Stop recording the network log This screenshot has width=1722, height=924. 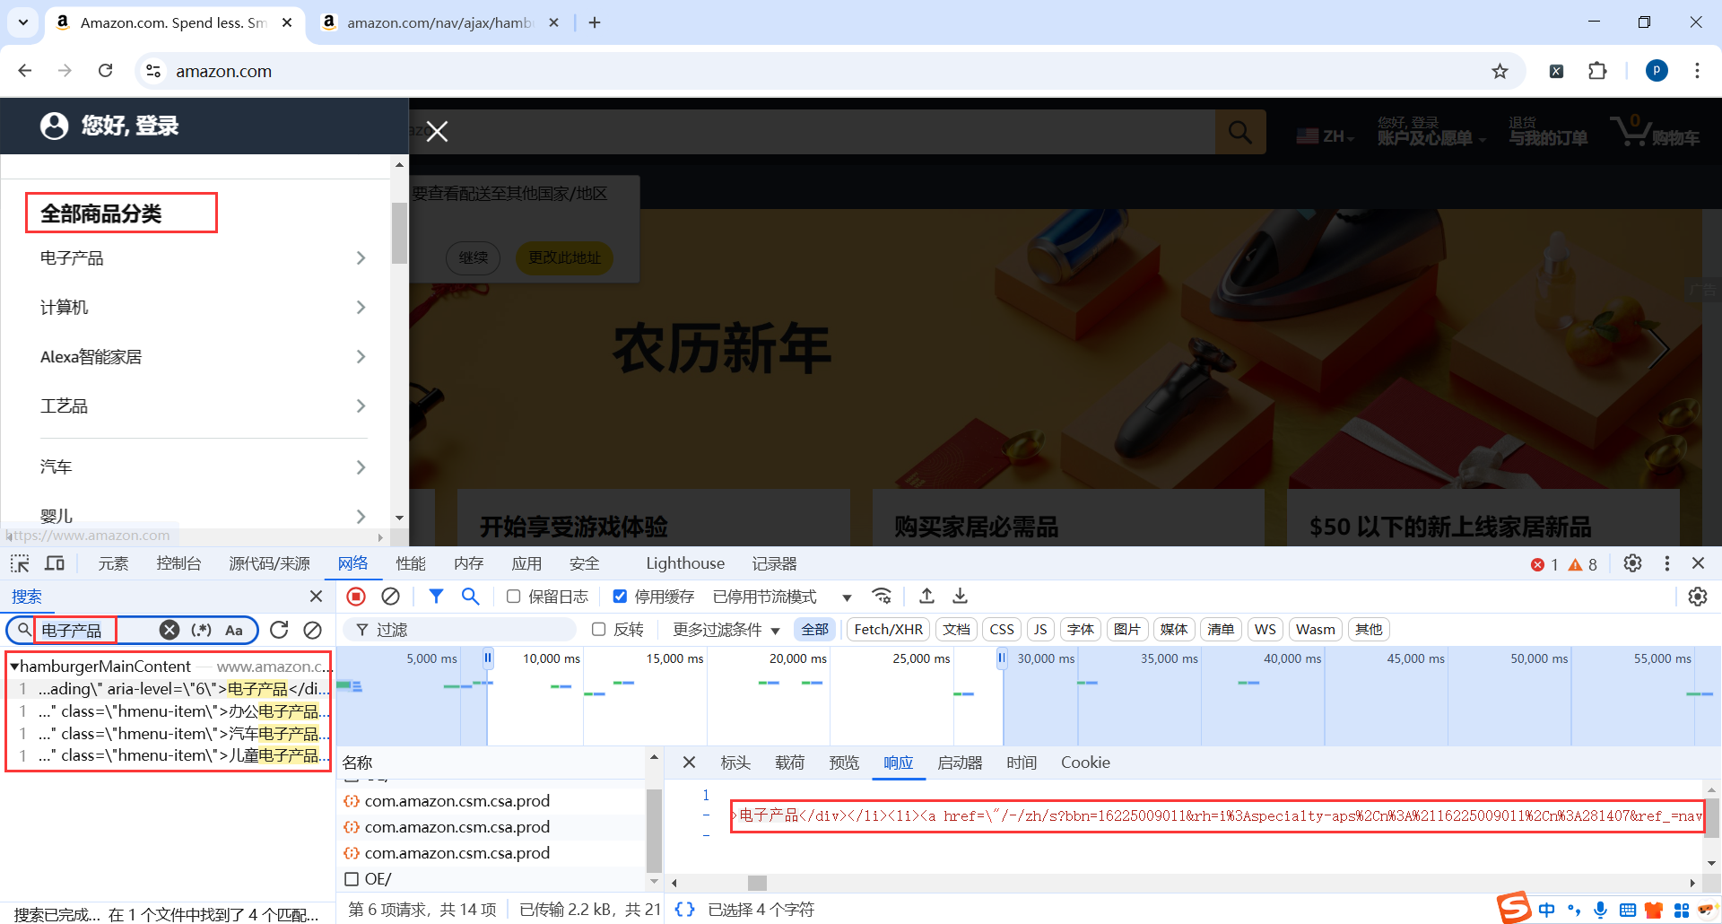pyautogui.click(x=356, y=597)
